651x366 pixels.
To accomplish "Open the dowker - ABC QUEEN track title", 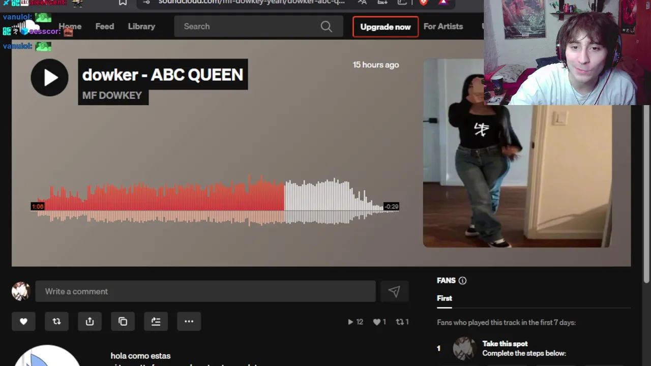I will point(163,75).
